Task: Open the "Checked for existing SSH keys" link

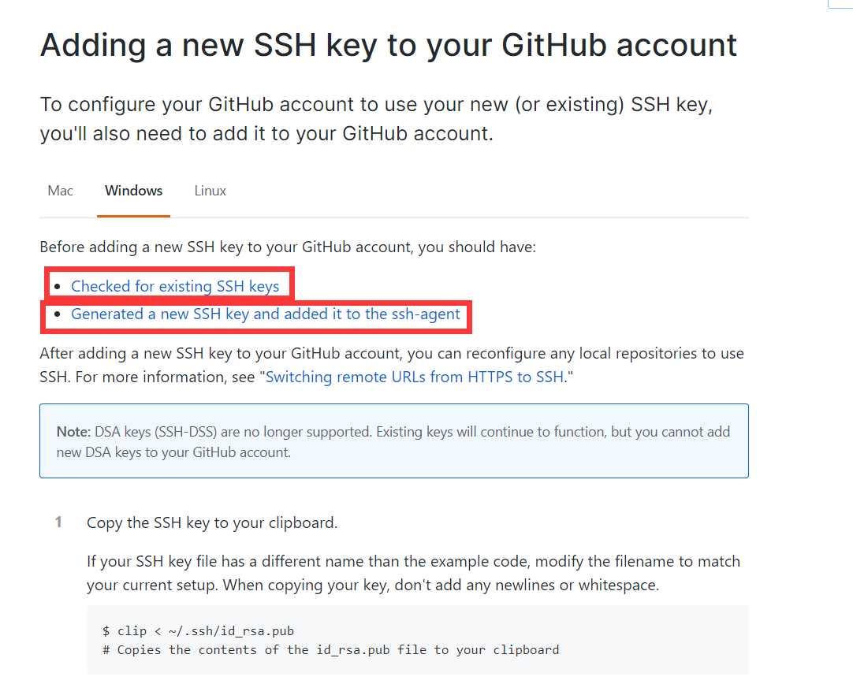Action: click(175, 286)
